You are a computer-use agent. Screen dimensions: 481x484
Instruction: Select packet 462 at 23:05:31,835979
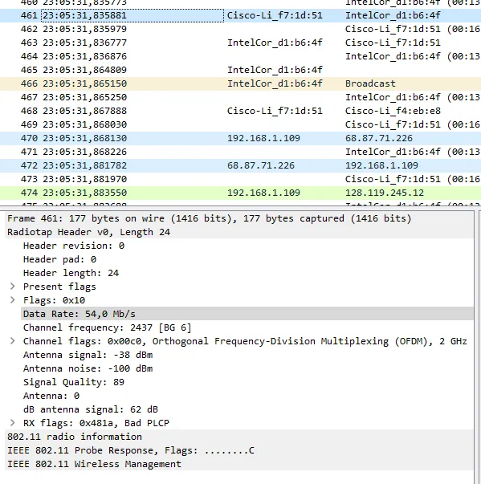pyautogui.click(x=241, y=29)
